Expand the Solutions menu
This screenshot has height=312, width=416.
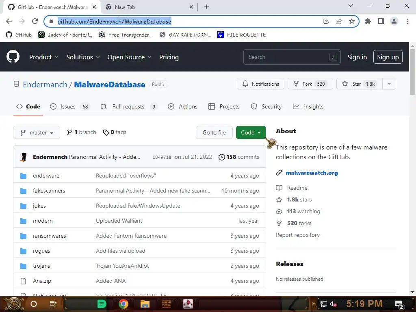point(83,57)
